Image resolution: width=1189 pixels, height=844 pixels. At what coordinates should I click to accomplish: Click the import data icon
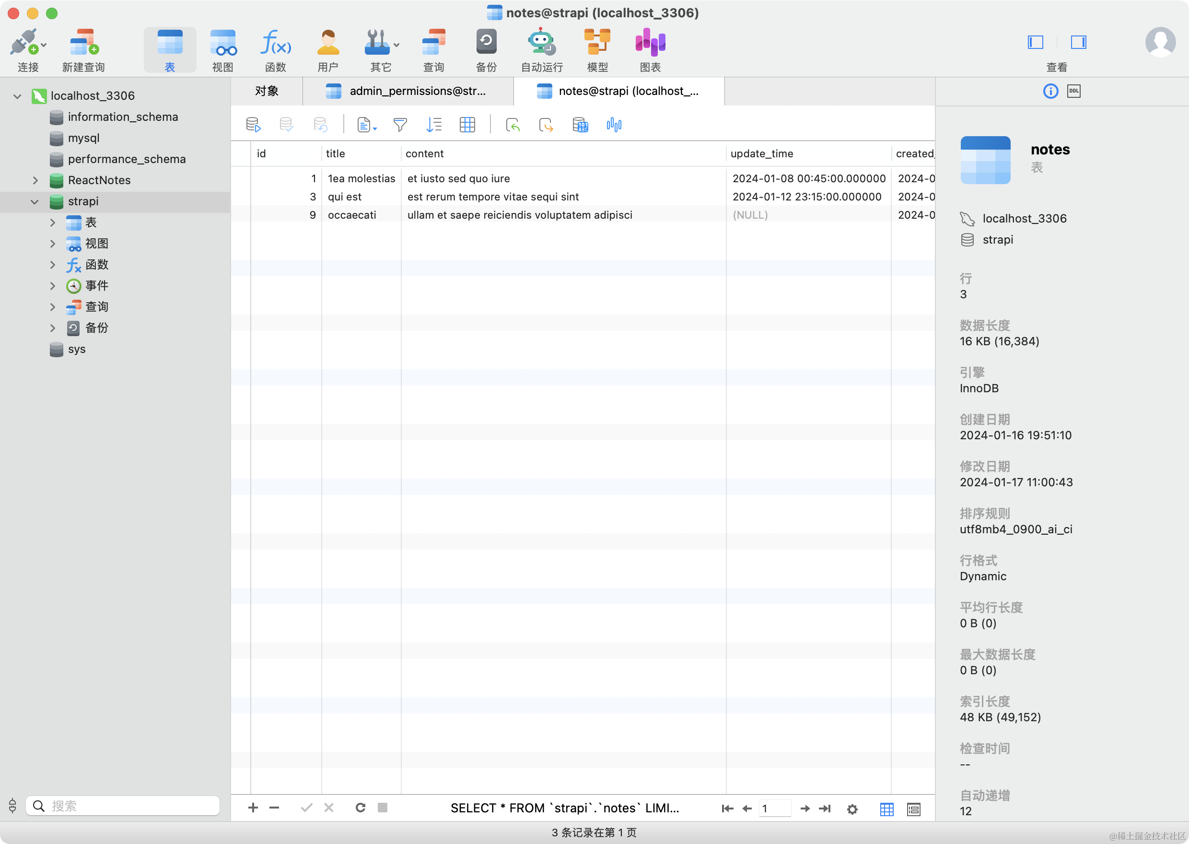(512, 125)
